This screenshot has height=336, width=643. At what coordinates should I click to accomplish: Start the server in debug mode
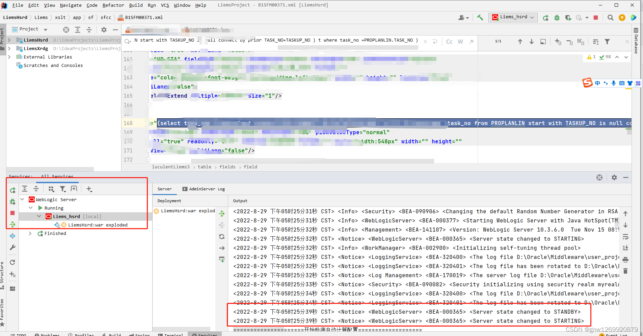pos(12,201)
